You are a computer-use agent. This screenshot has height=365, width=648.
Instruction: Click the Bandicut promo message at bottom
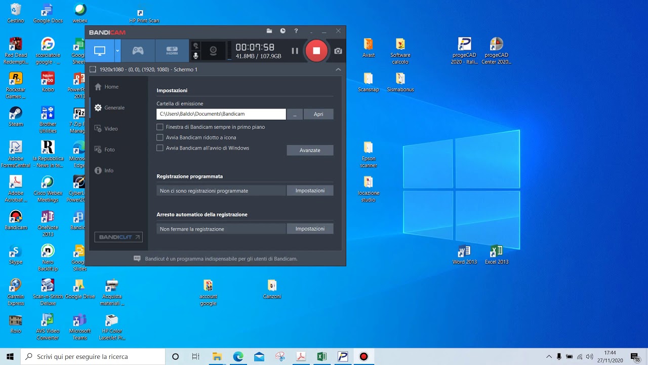[x=216, y=259]
